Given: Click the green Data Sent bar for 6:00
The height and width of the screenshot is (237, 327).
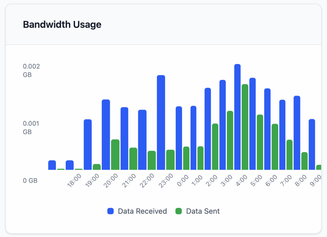Looking at the screenshot, I should tap(275, 147).
